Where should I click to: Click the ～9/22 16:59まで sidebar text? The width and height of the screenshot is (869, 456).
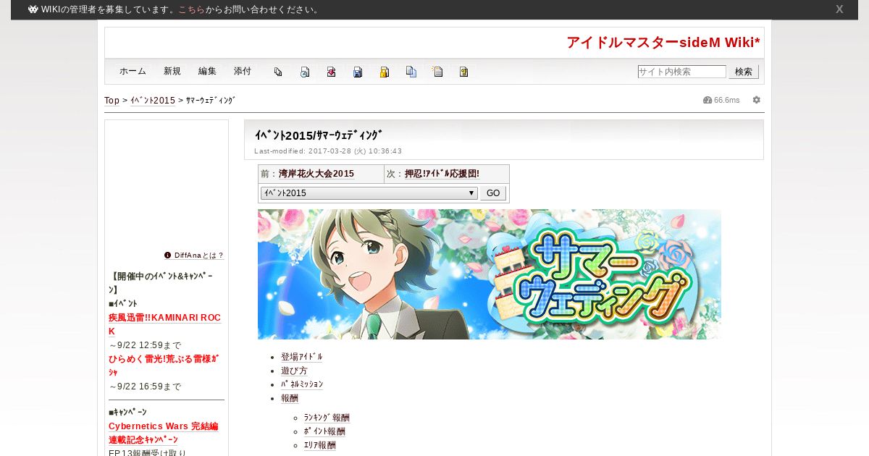coord(145,387)
